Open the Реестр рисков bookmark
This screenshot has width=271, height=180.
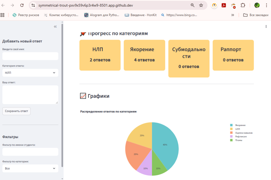[x=26, y=15]
